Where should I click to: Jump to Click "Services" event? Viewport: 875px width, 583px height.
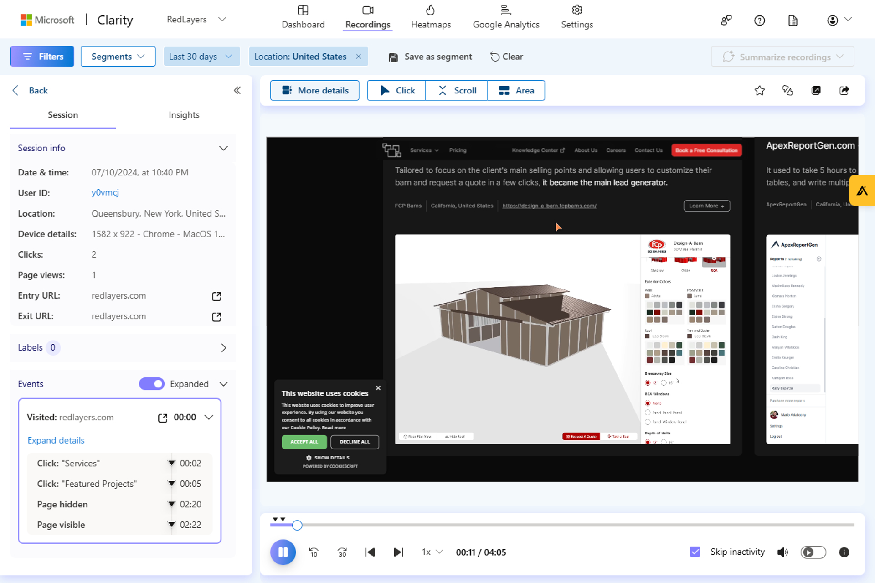pyautogui.click(x=119, y=463)
